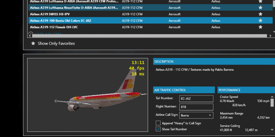Click the Pablo Barrera textures description text
The width and height of the screenshot is (275, 137).
pyautogui.click(x=195, y=70)
